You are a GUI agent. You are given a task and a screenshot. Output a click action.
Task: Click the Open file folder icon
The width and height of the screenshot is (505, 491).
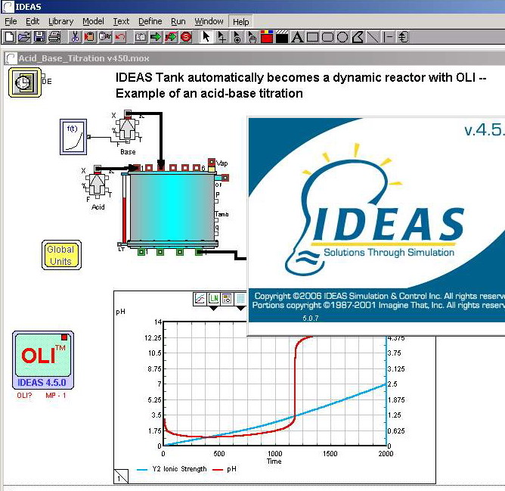tap(24, 37)
